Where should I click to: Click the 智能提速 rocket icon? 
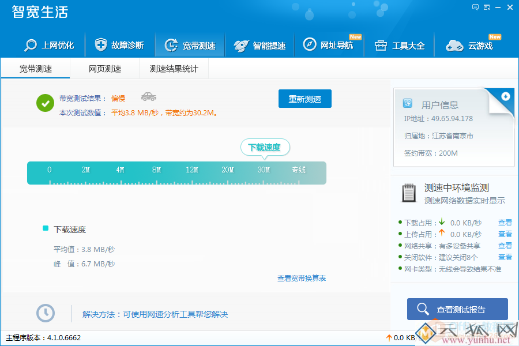[x=241, y=46]
